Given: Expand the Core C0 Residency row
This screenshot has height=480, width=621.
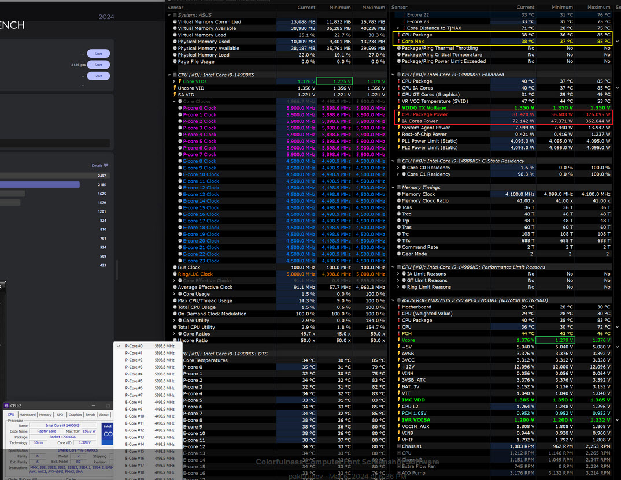Looking at the screenshot, I should point(398,168).
